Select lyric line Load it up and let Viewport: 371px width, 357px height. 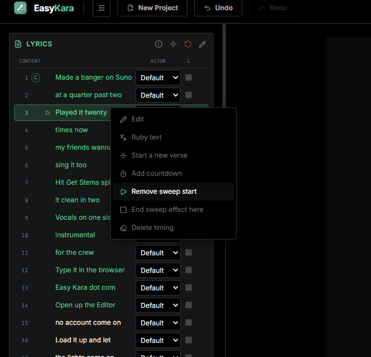[x=83, y=340]
